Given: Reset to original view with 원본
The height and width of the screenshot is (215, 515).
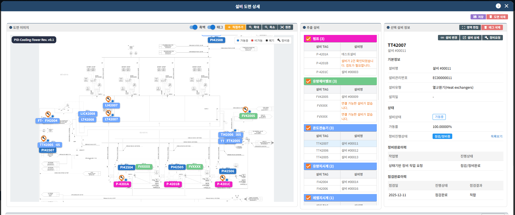Looking at the screenshot, I should click(286, 27).
